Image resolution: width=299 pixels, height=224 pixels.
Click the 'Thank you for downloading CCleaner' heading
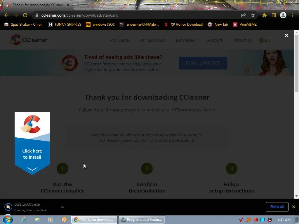point(147,97)
